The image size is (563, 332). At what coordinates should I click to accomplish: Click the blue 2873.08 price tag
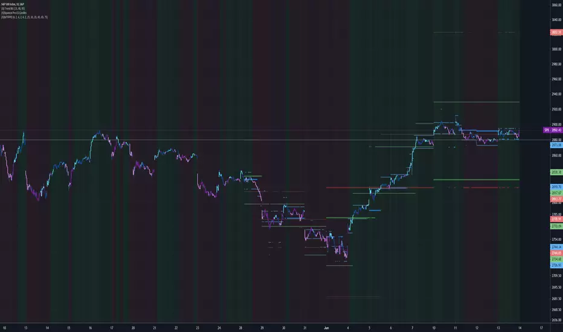(x=556, y=145)
